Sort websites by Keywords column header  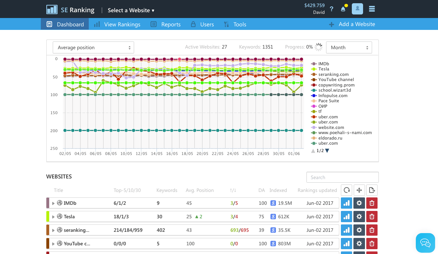pyautogui.click(x=167, y=190)
